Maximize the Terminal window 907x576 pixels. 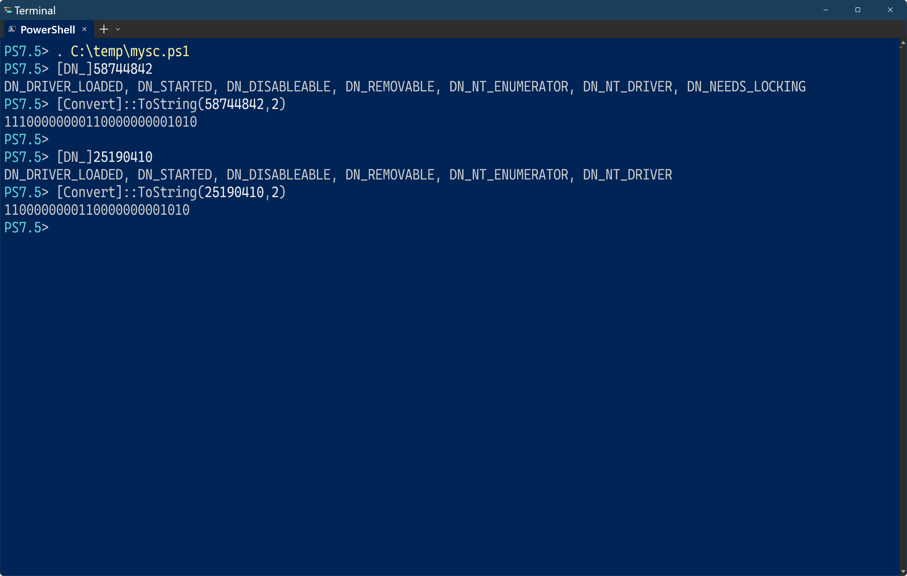coord(858,10)
